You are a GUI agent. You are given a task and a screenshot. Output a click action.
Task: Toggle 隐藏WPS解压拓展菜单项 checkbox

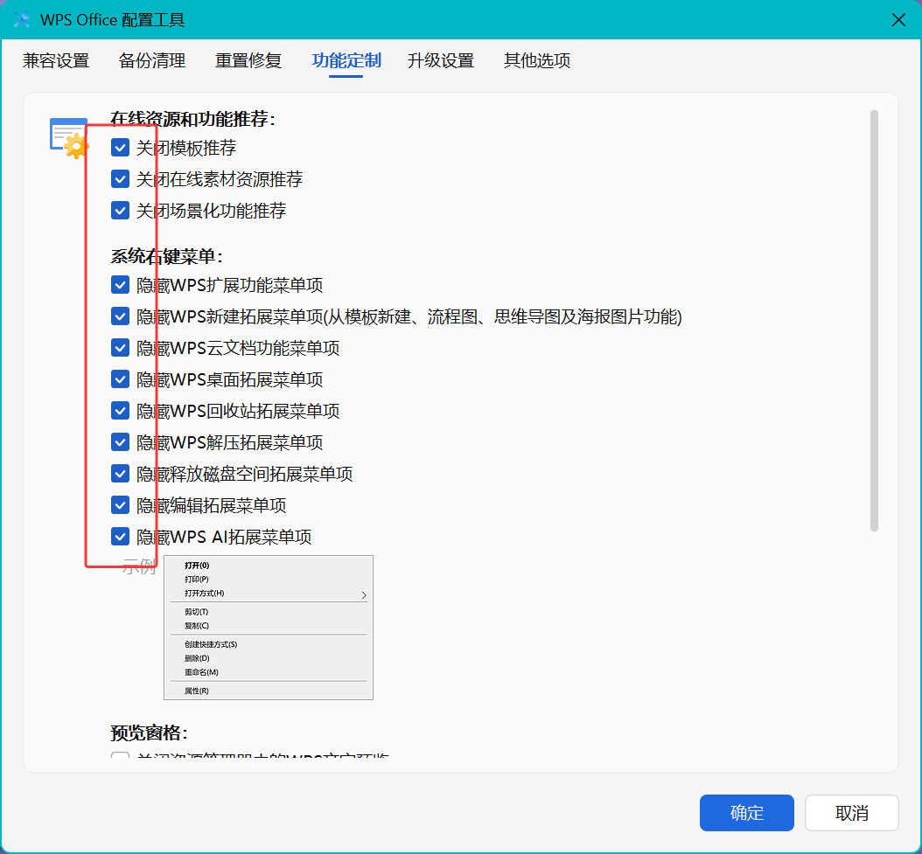click(120, 442)
